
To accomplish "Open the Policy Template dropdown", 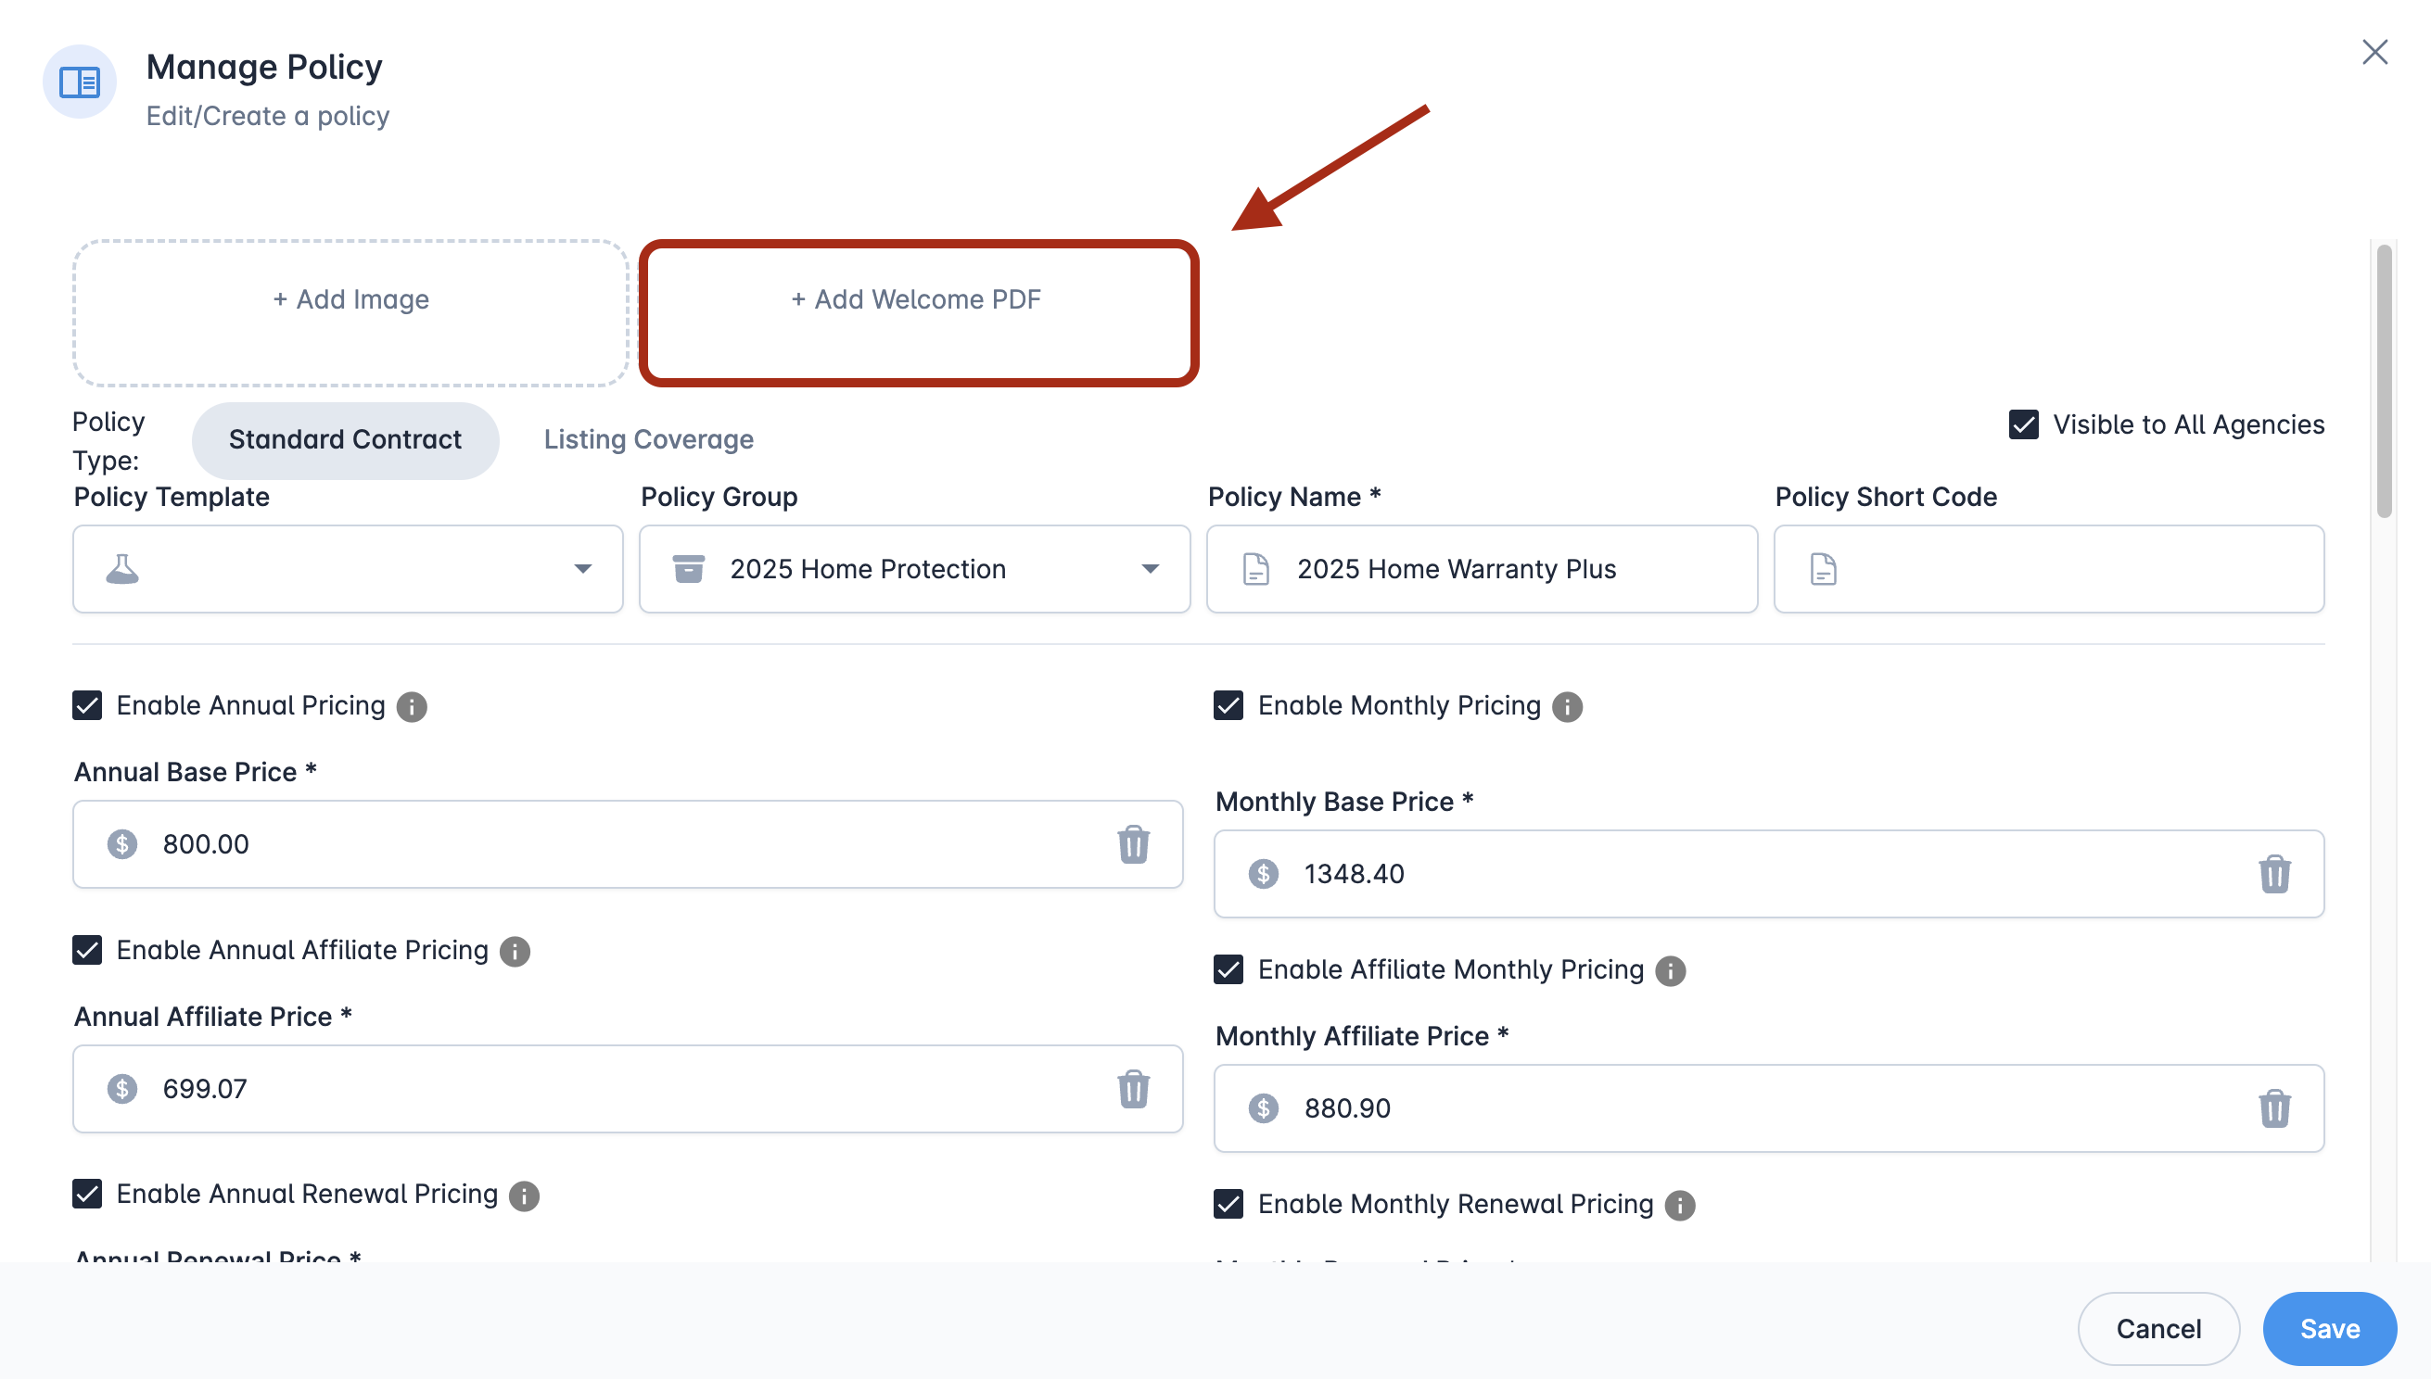I will pos(348,569).
